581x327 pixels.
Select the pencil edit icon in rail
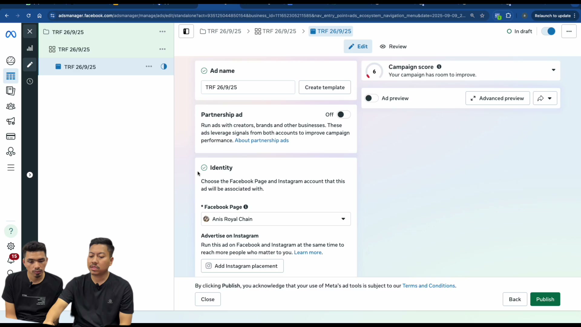click(x=30, y=65)
